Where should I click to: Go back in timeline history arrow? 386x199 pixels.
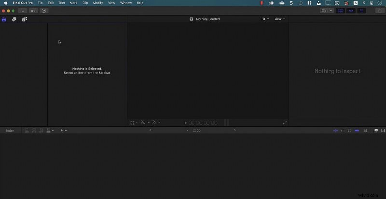click(x=150, y=130)
